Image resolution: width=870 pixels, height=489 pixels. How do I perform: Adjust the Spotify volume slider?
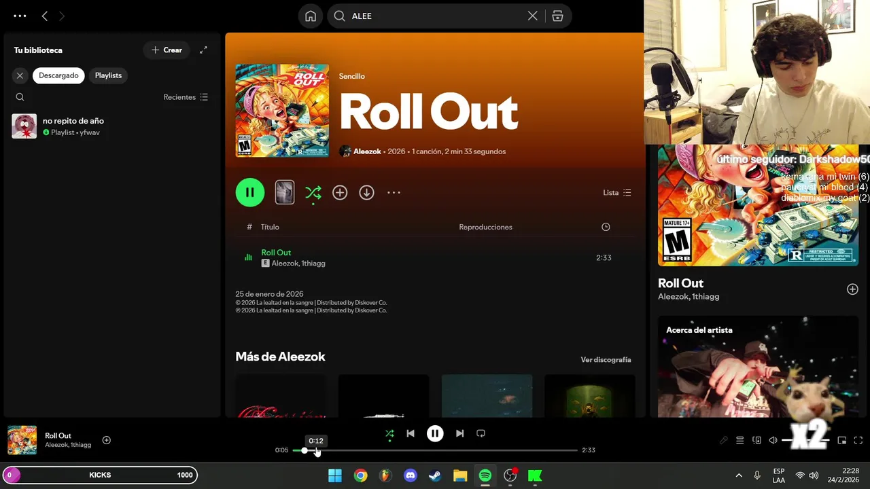tap(806, 440)
